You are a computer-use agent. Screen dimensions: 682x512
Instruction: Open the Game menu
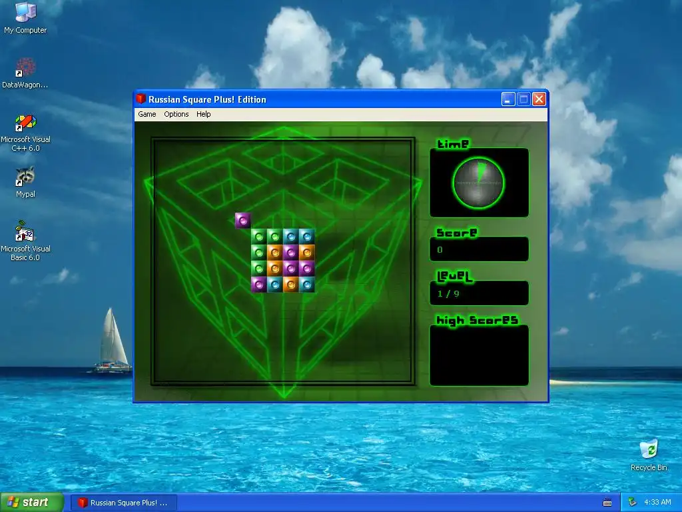click(x=147, y=114)
